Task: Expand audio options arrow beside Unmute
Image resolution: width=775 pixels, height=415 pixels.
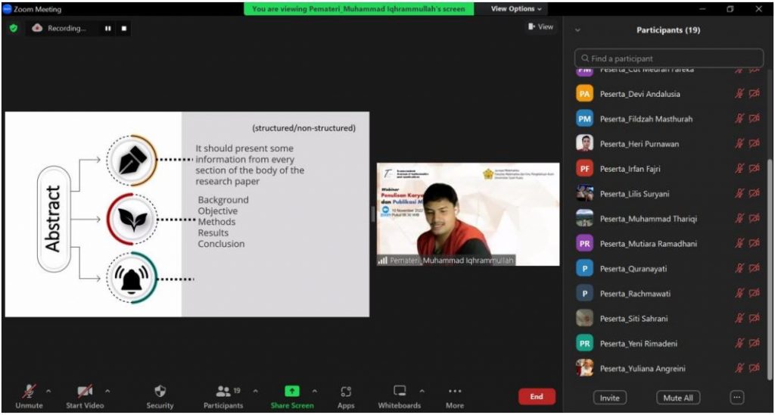Action: [48, 391]
